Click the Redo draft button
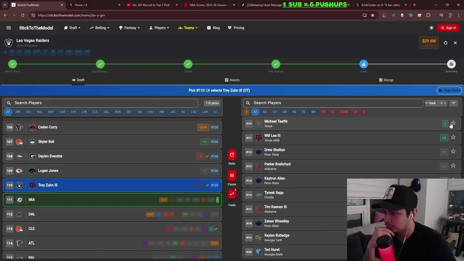Image resolution: width=464 pixels, height=261 pixels. pyautogui.click(x=232, y=155)
